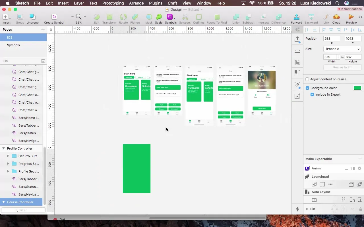This screenshot has width=364, height=227.
Task: Click the Resize to Fit button
Action: tap(342, 67)
